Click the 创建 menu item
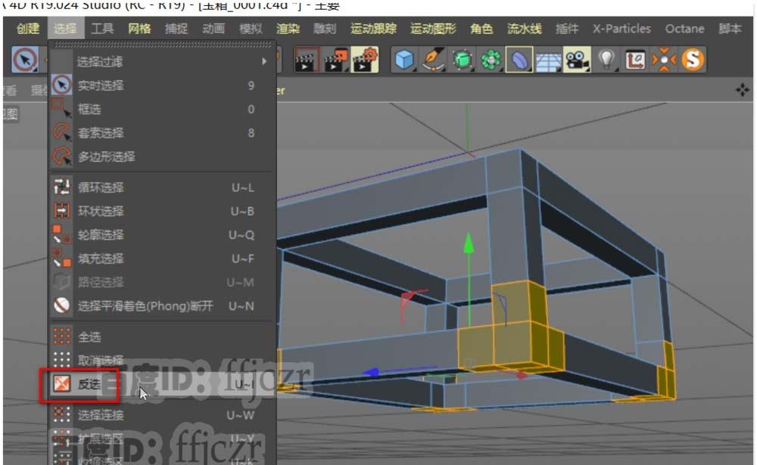The image size is (757, 465). coord(26,29)
